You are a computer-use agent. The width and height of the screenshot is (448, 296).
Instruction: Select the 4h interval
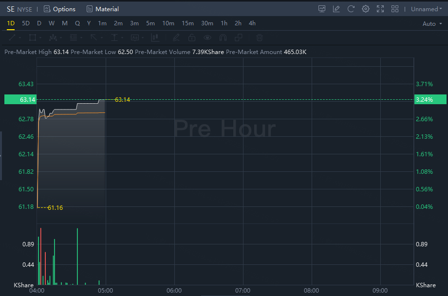click(x=252, y=23)
